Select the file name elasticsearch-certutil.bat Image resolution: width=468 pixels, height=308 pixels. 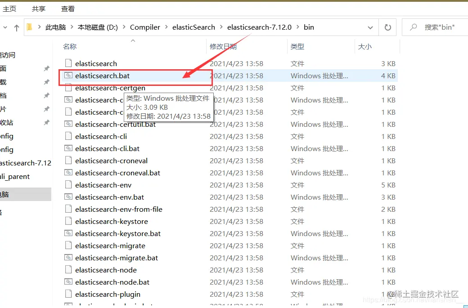116,125
